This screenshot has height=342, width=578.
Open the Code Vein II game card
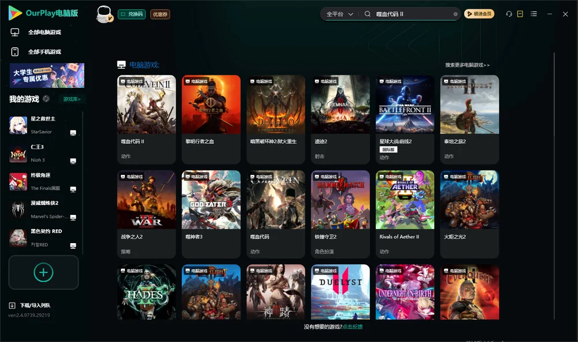[146, 120]
